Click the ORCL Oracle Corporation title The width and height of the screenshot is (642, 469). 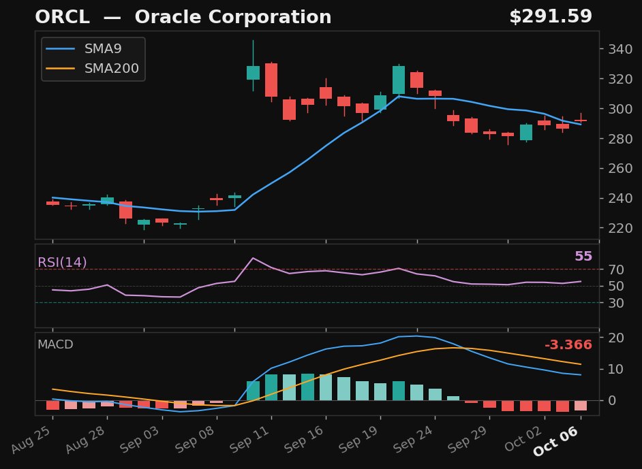(x=183, y=17)
